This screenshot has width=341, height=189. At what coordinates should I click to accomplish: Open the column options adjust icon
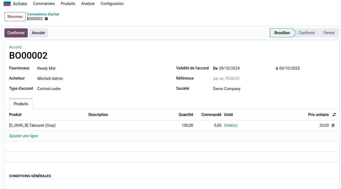pyautogui.click(x=334, y=115)
